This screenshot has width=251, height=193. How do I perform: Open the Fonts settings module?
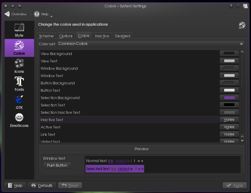[x=19, y=84]
